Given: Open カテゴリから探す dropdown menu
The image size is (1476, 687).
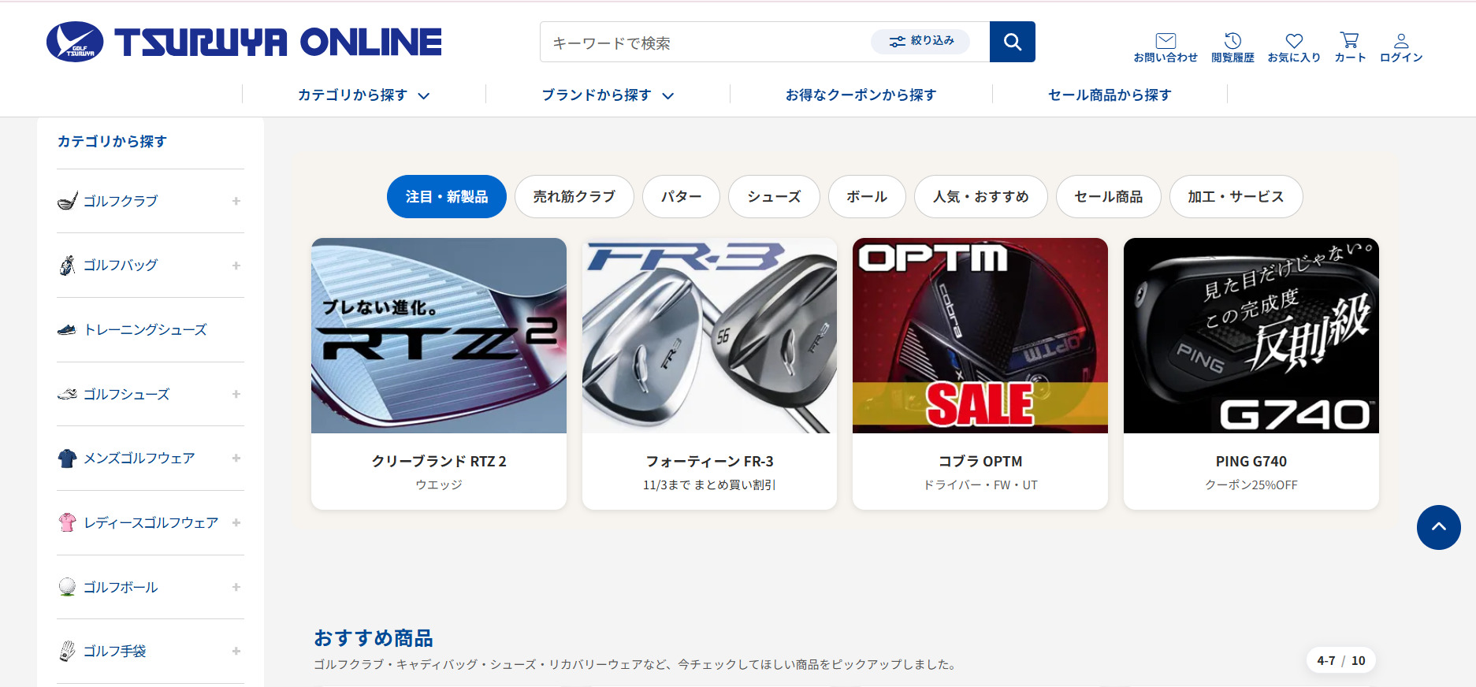Looking at the screenshot, I should [364, 95].
